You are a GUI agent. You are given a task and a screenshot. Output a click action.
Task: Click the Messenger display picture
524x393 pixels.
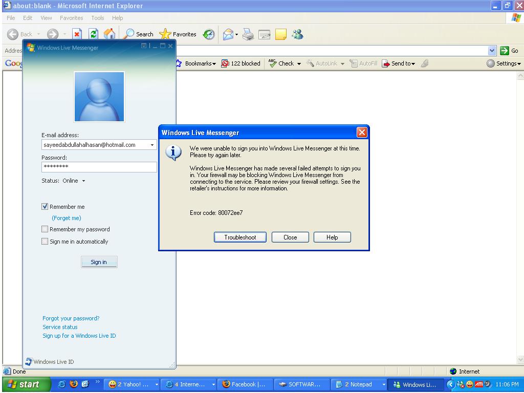[x=99, y=97]
